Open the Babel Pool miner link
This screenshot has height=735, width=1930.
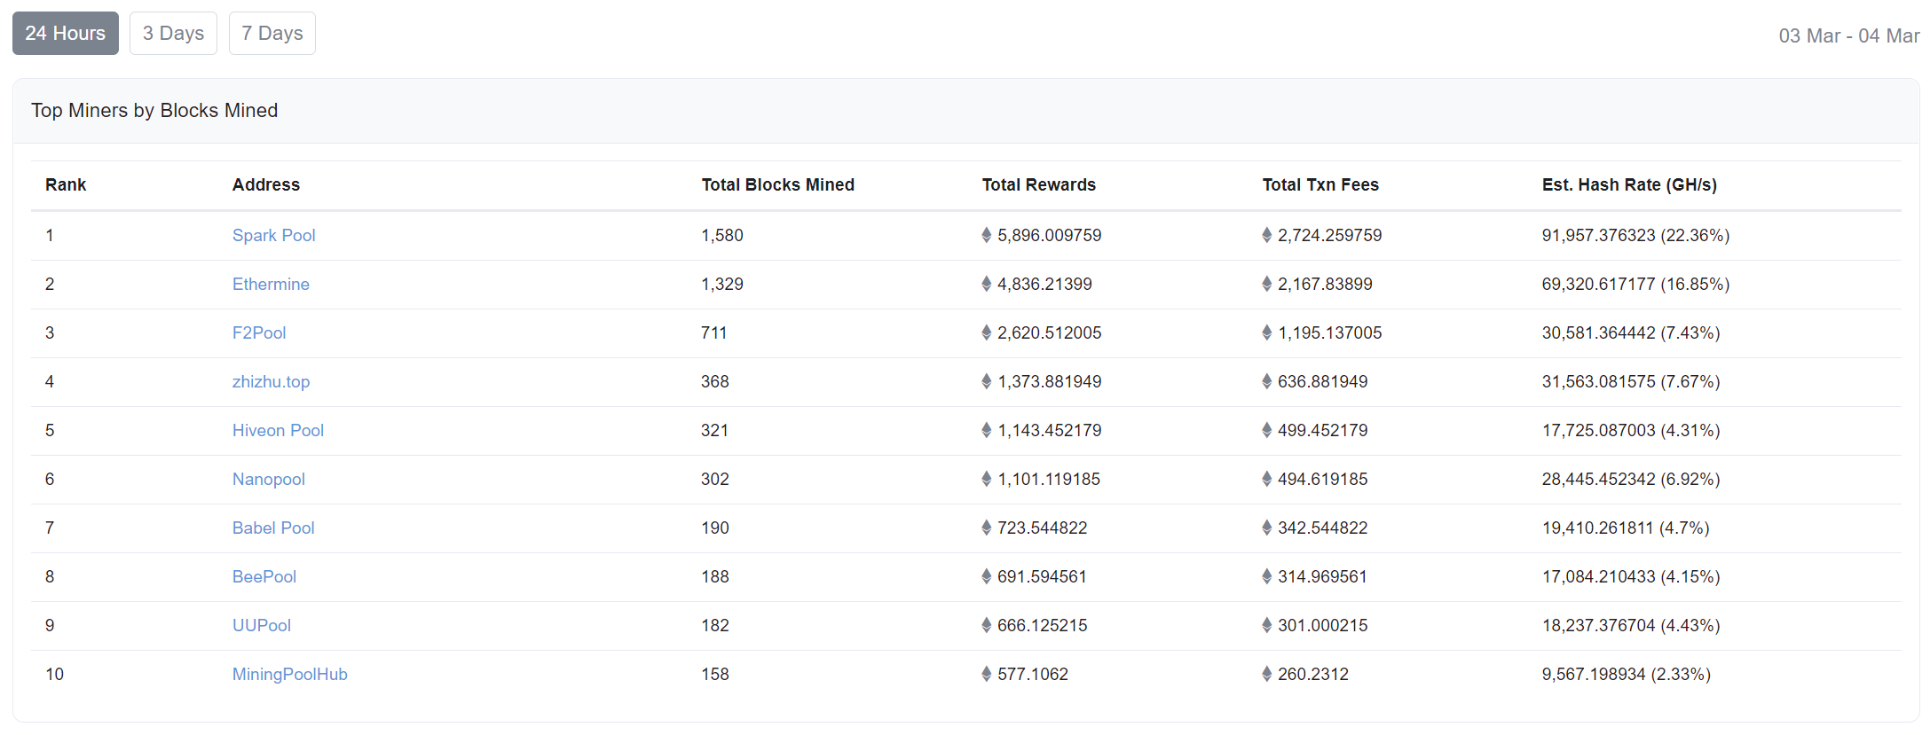pyautogui.click(x=273, y=528)
